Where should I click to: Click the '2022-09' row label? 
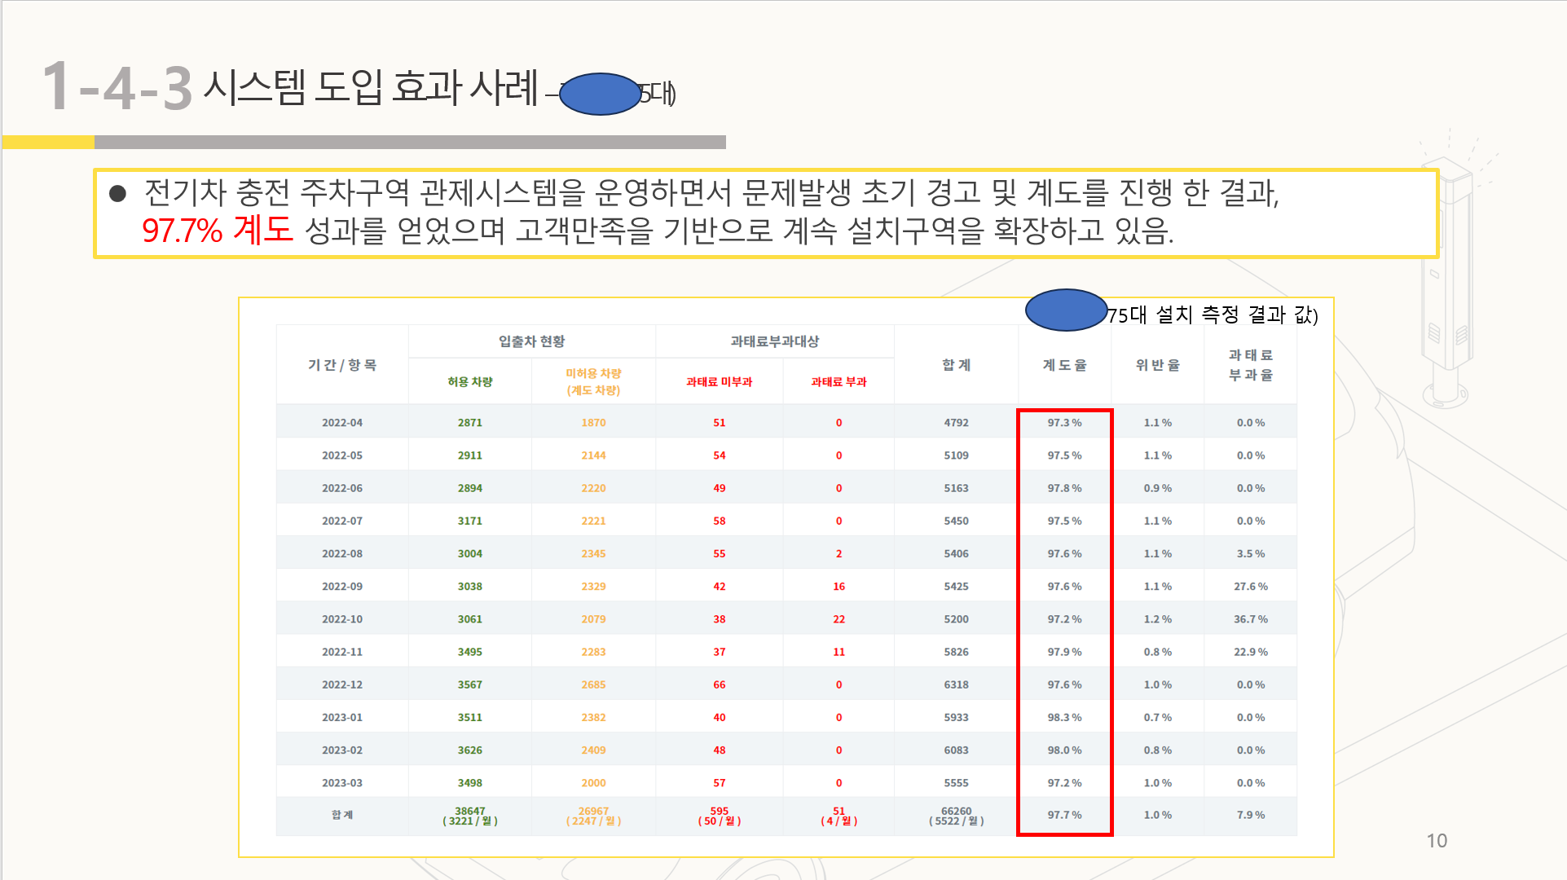[x=342, y=587]
